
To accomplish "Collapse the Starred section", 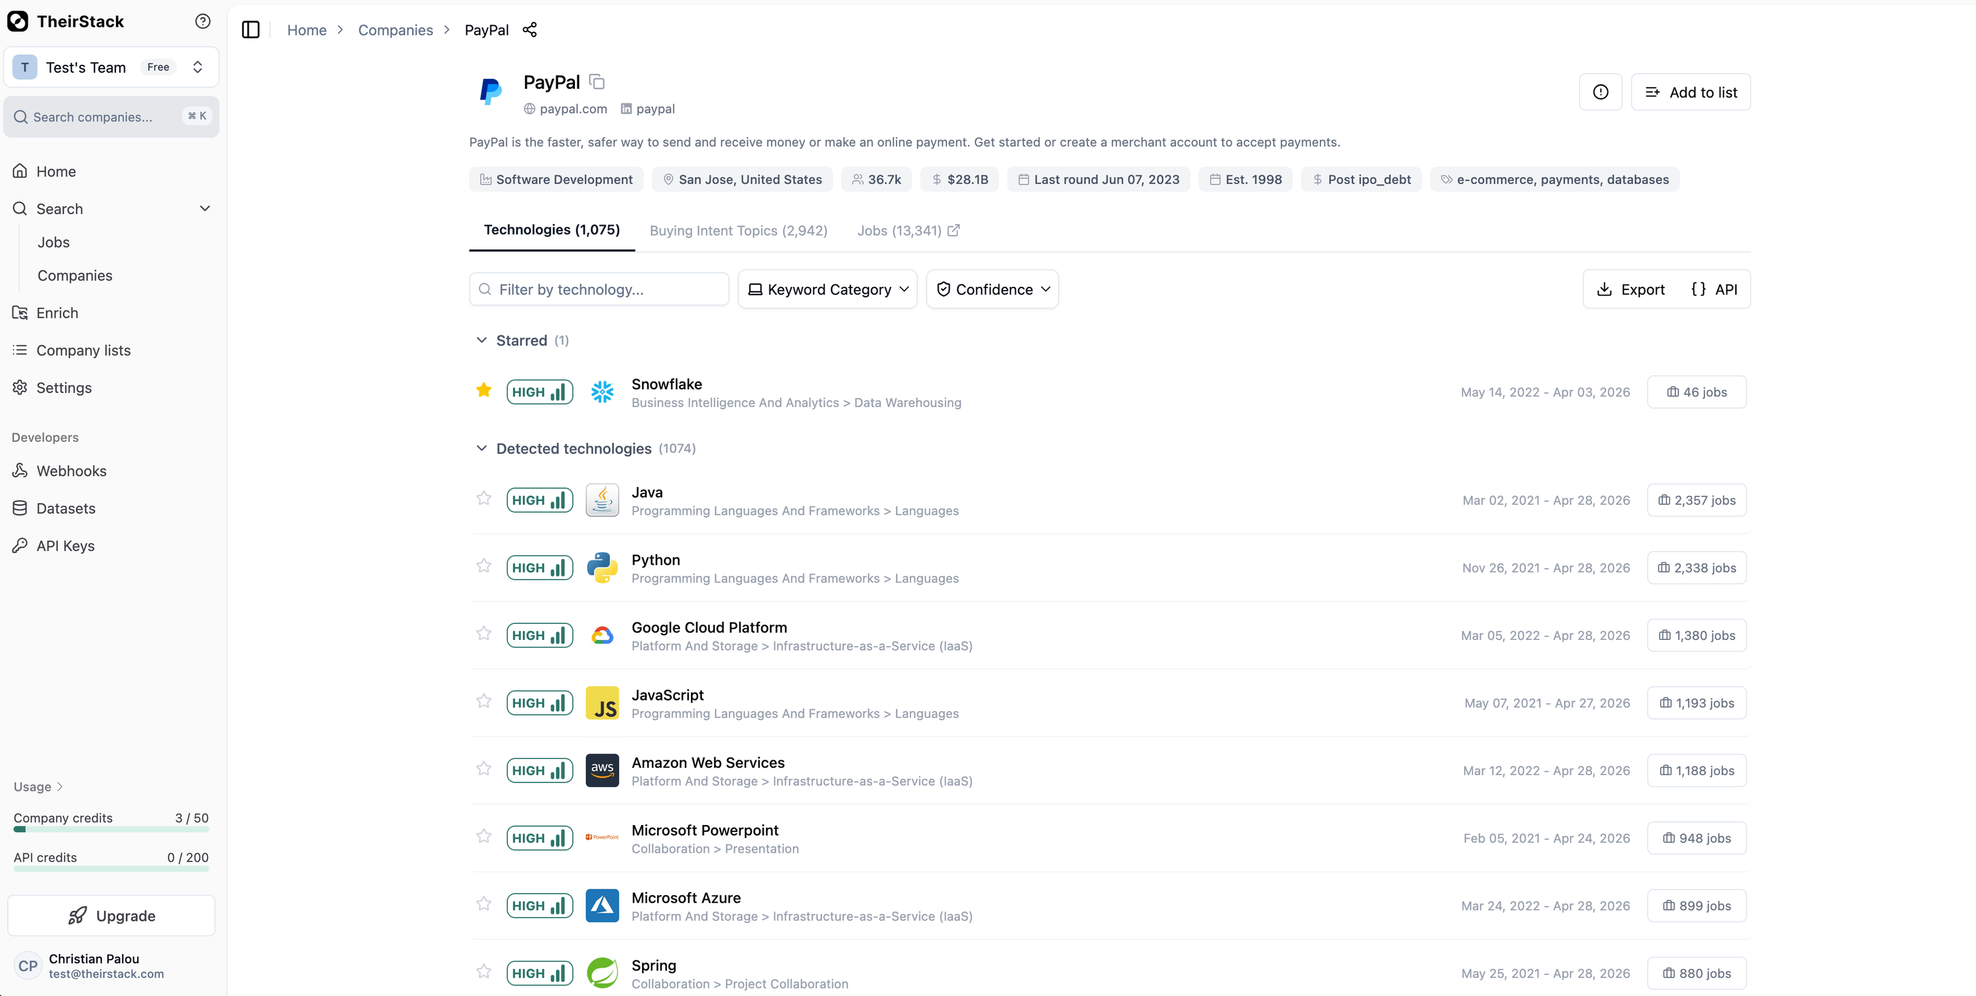I will (482, 339).
